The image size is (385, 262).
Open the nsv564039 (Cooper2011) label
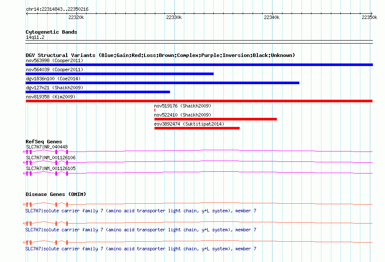click(x=55, y=69)
